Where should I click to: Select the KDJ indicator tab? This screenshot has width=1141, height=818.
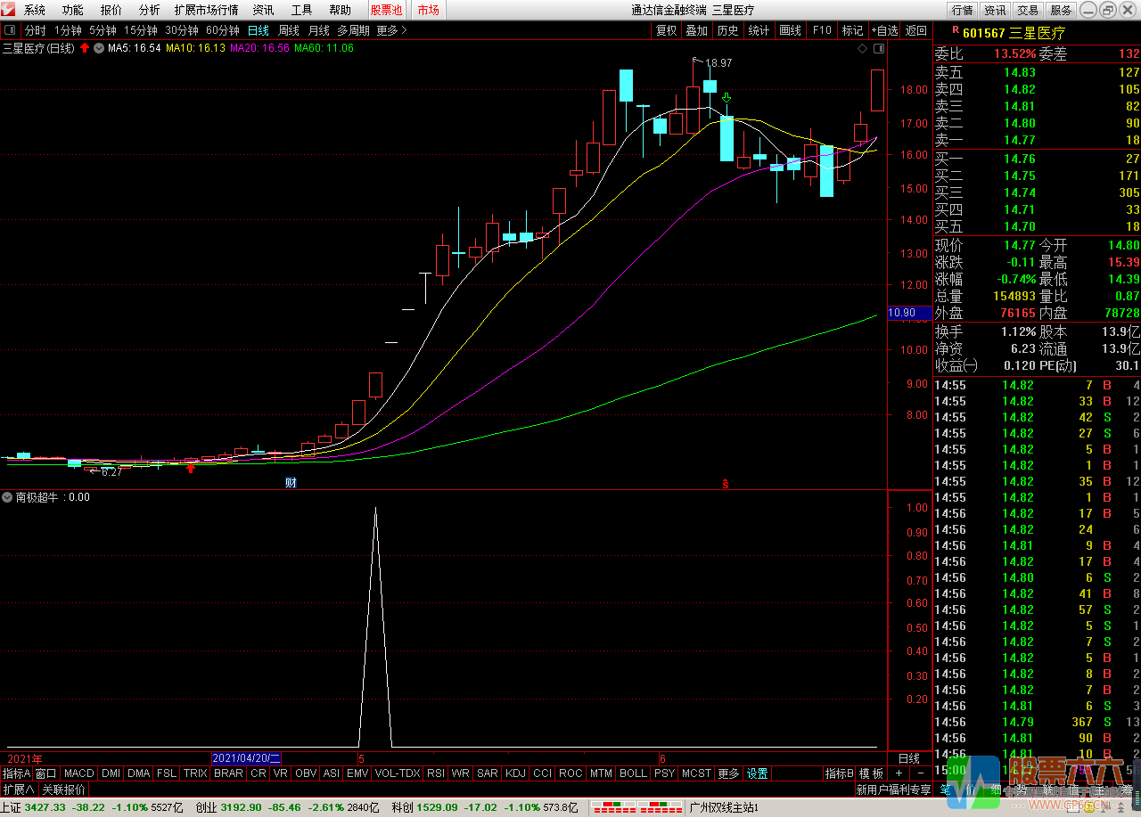(x=515, y=773)
